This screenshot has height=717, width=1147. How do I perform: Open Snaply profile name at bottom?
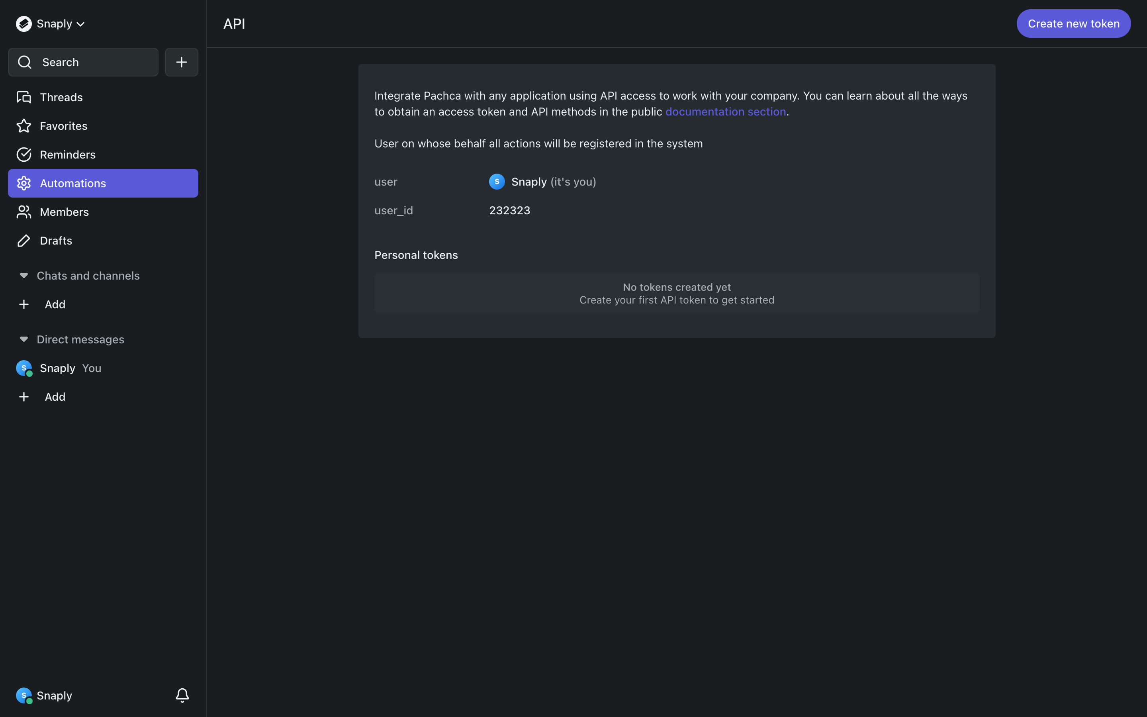click(x=55, y=695)
